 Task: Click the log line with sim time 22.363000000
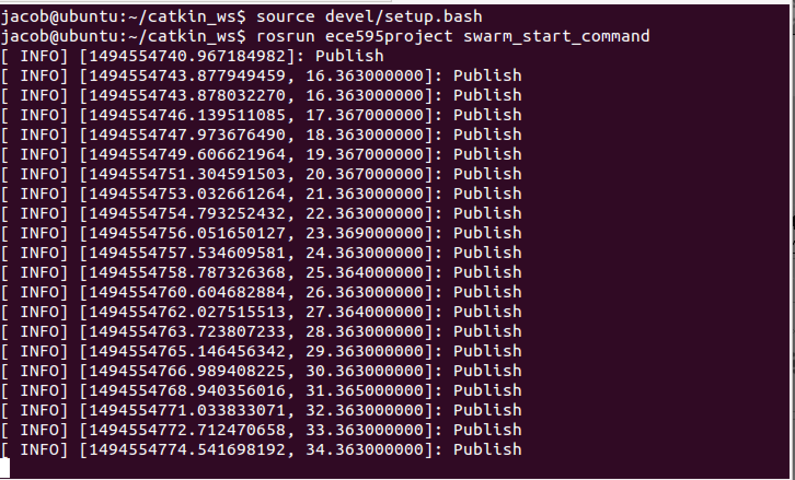(x=261, y=213)
